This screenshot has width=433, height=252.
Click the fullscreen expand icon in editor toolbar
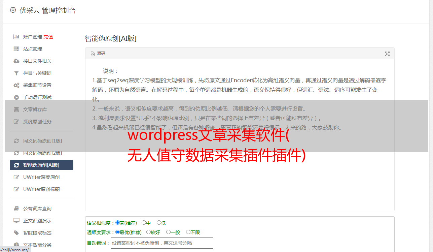point(387,54)
